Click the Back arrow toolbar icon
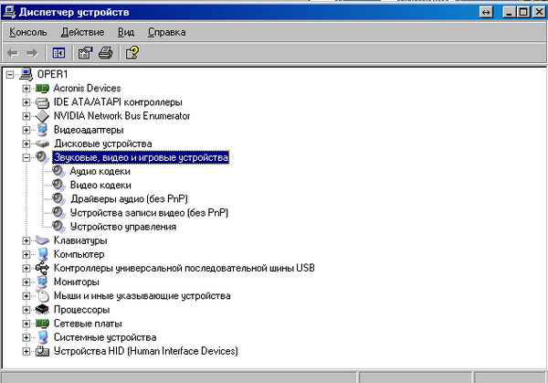The height and width of the screenshot is (383, 548). tap(13, 53)
